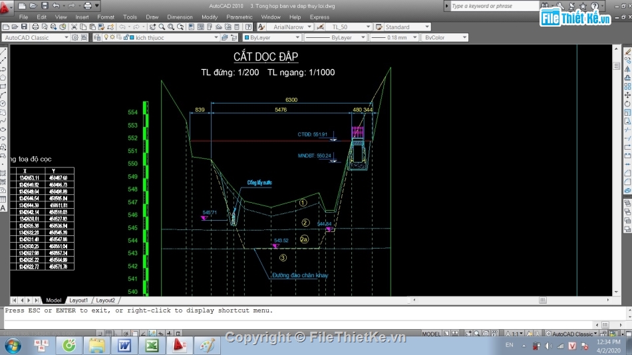Click the Text Style icon beside ArialNarow

[x=261, y=27]
